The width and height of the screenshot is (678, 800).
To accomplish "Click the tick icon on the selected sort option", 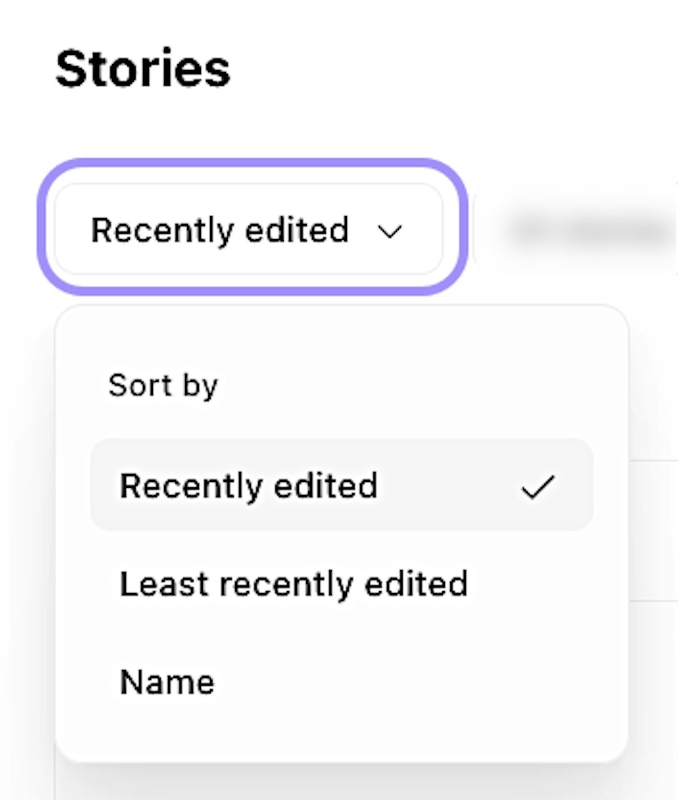I will [538, 487].
